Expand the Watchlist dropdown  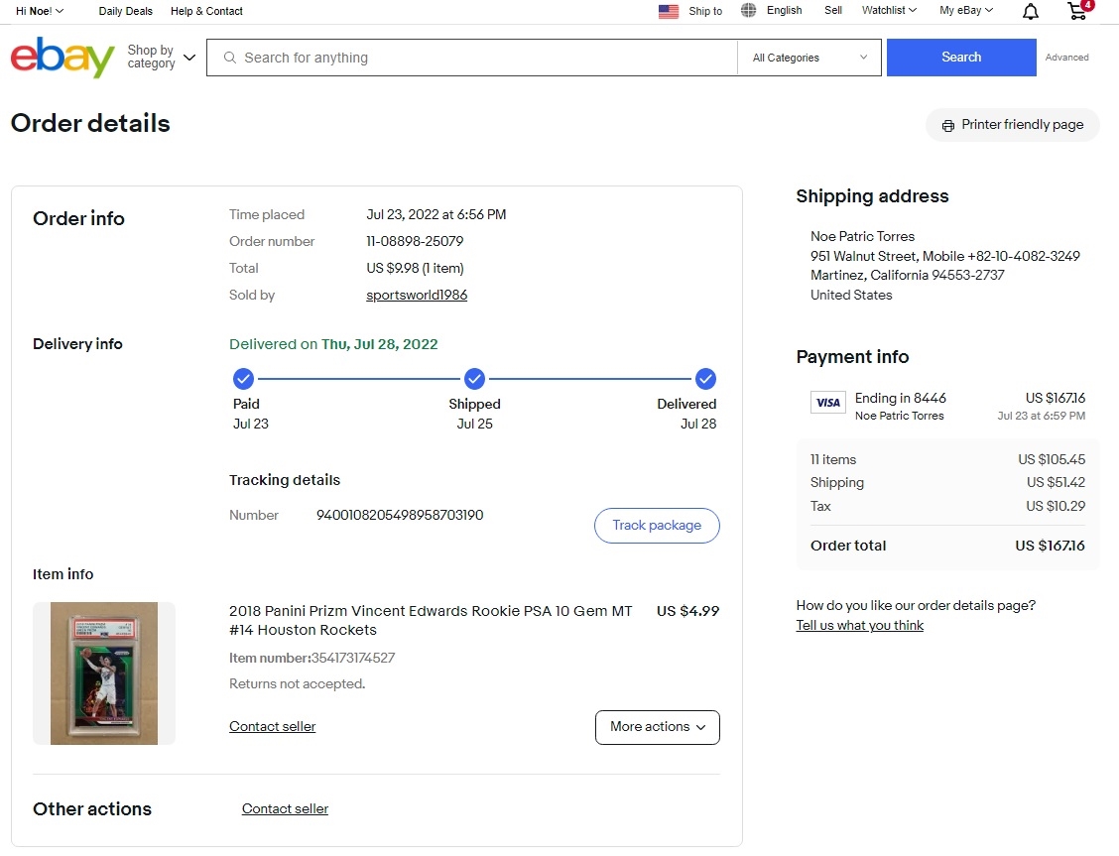click(x=889, y=11)
